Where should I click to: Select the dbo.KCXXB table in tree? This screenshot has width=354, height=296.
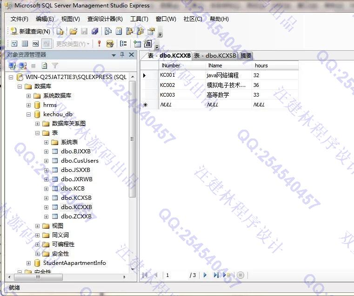[76, 207]
